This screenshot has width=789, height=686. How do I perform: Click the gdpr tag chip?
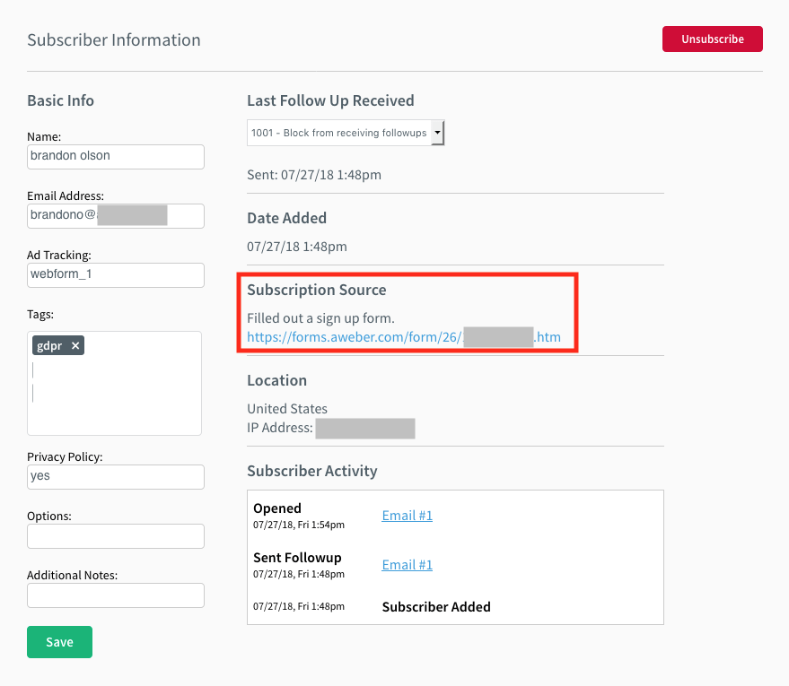[51, 344]
